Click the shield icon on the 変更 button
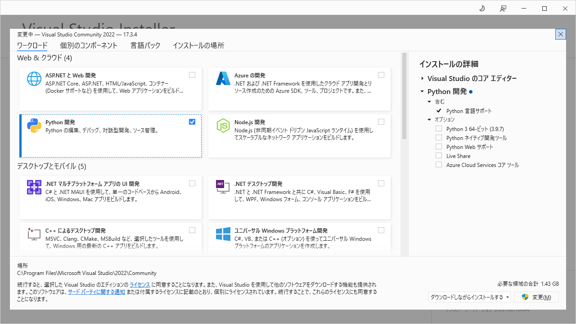Image resolution: width=576 pixels, height=324 pixels. pos(525,297)
